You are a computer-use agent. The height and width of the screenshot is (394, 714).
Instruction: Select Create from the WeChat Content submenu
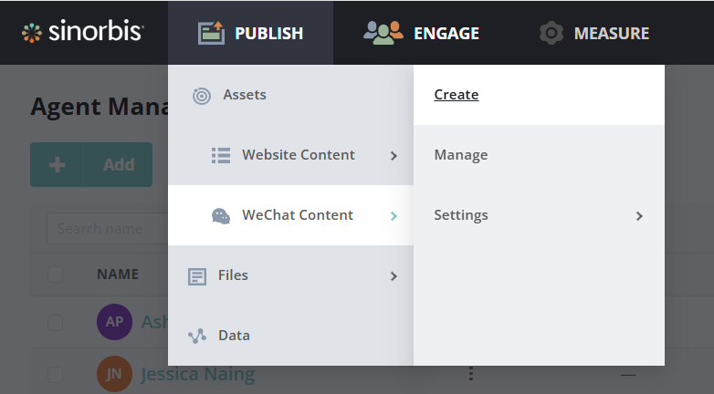point(457,95)
